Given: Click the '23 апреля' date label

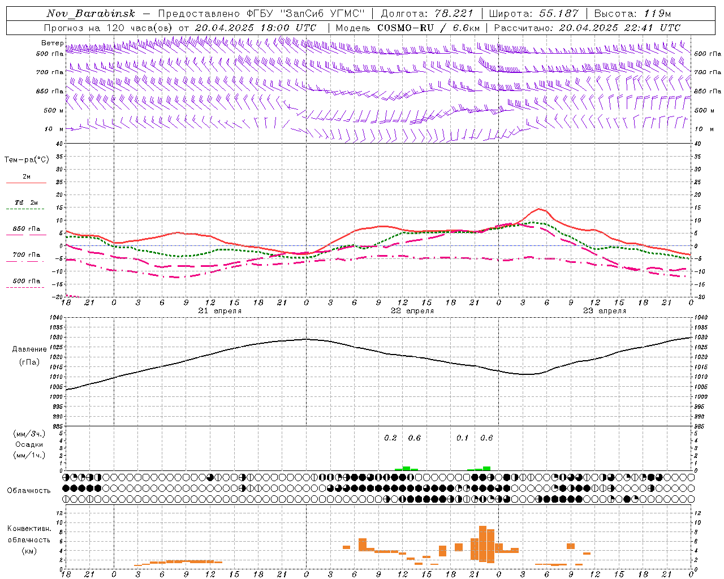Looking at the screenshot, I should coord(605,311).
